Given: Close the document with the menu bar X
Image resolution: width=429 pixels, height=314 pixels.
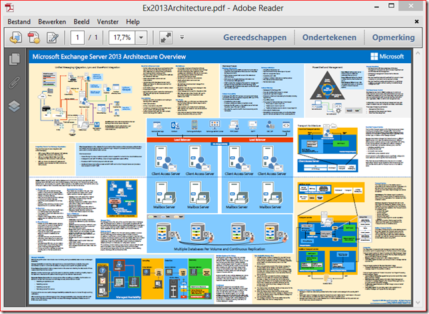Looking at the screenshot, I should click(416, 21).
